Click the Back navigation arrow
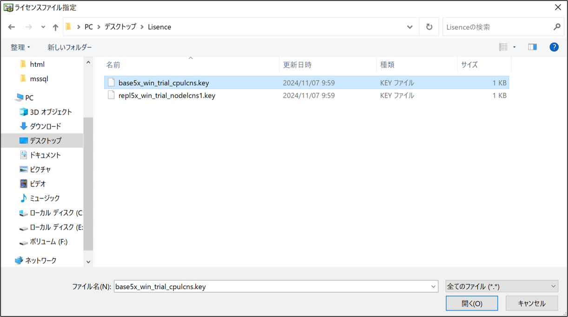Viewport: 568px width, 317px height. coord(12,27)
